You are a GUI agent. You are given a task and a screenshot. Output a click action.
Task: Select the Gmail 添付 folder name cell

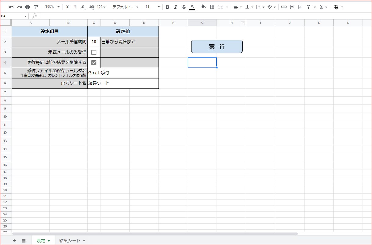pos(123,73)
